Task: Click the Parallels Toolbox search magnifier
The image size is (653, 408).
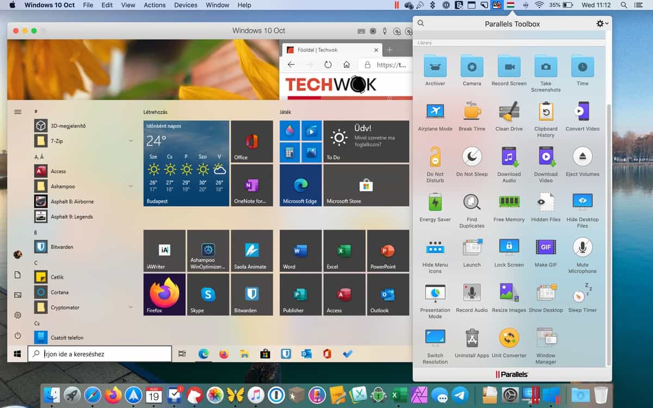Action: click(421, 23)
